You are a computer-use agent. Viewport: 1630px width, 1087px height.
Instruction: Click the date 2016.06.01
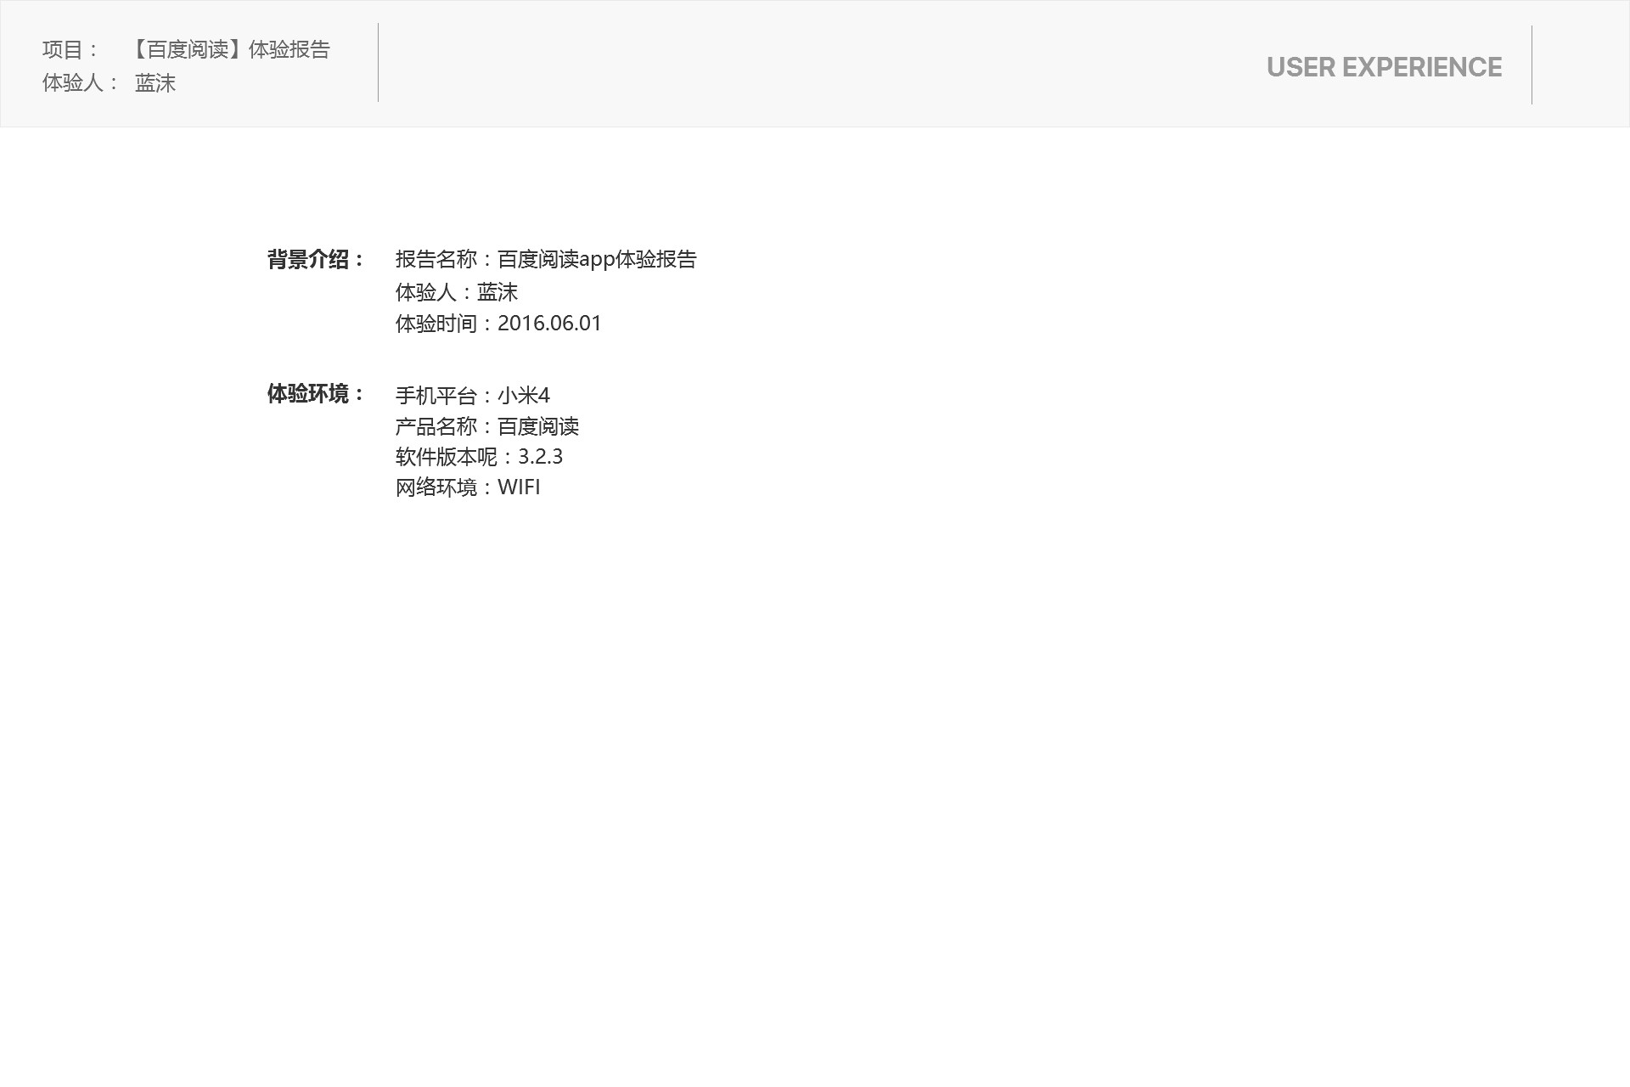(549, 324)
